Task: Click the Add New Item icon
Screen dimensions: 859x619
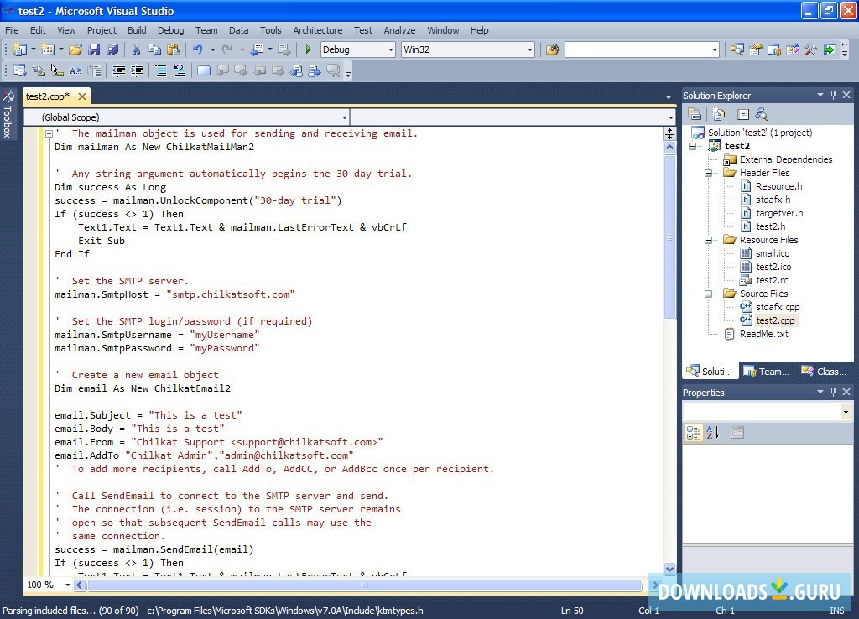Action: pyautogui.click(x=48, y=49)
